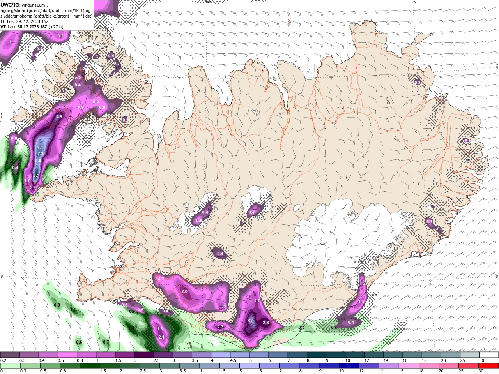Click the '8.5' value in the west peninsula
Screen dimensions: 499x374
coord(36,176)
